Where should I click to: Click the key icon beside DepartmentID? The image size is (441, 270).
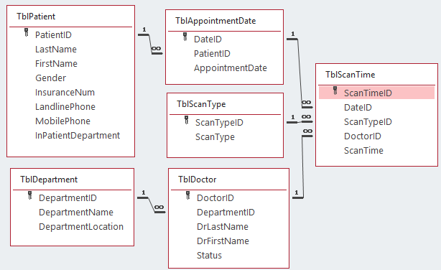(x=30, y=195)
